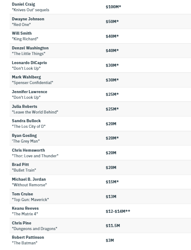191x250 pixels.
Task: Click Ryan Gosling's $20M* value
Action: point(112,138)
